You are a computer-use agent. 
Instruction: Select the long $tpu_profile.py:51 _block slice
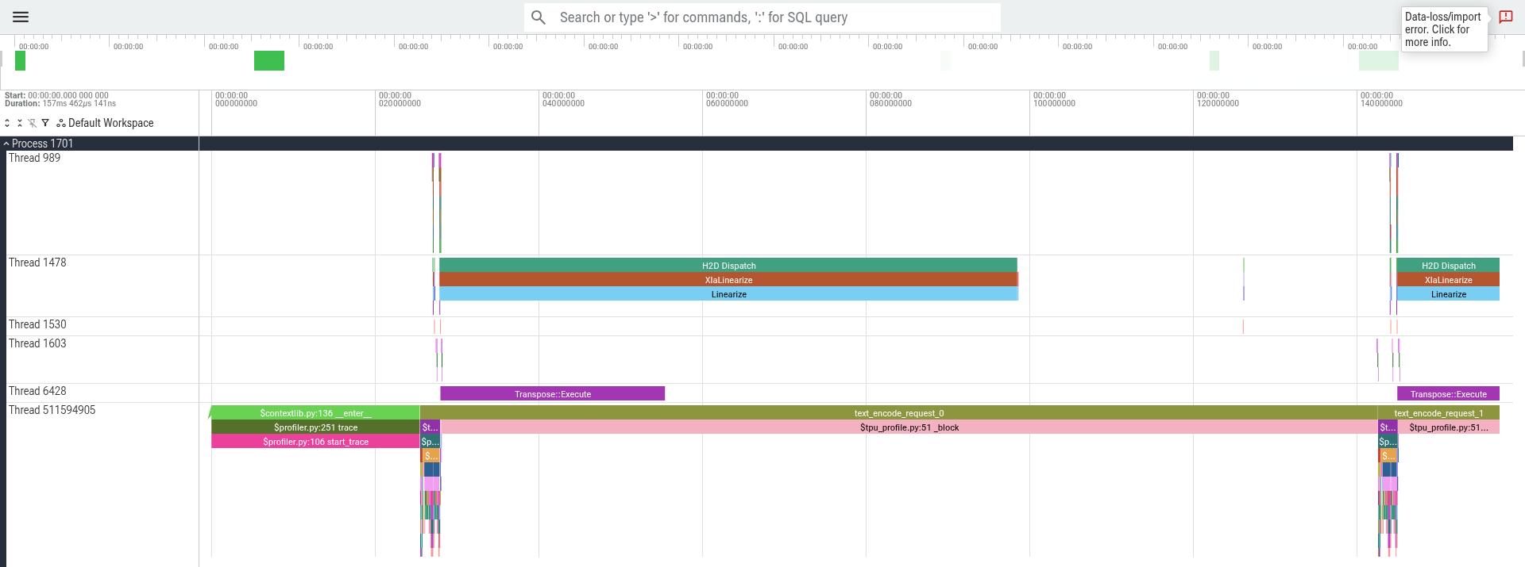(x=909, y=427)
